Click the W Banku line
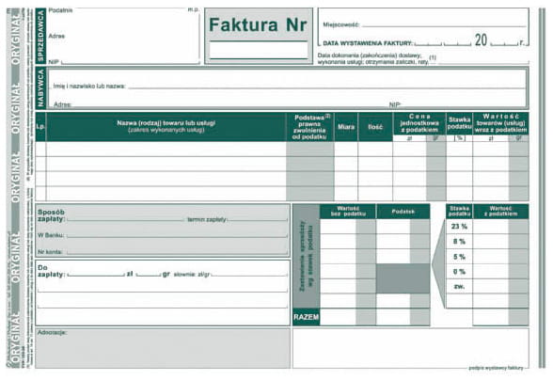The image size is (553, 380). point(177,234)
